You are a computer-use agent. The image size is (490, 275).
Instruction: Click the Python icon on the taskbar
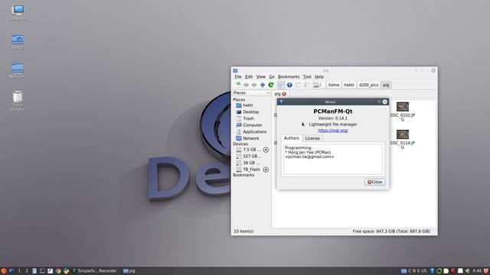click(67, 271)
